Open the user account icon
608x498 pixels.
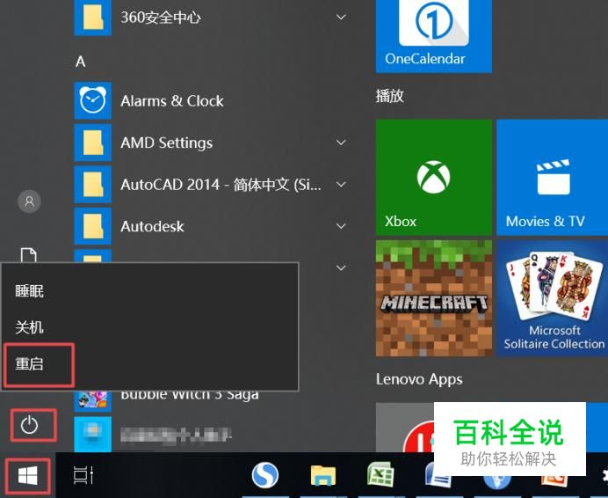pyautogui.click(x=29, y=201)
